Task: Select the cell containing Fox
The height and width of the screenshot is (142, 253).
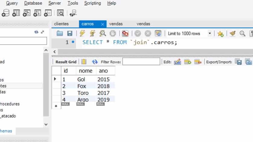Action: point(86,86)
